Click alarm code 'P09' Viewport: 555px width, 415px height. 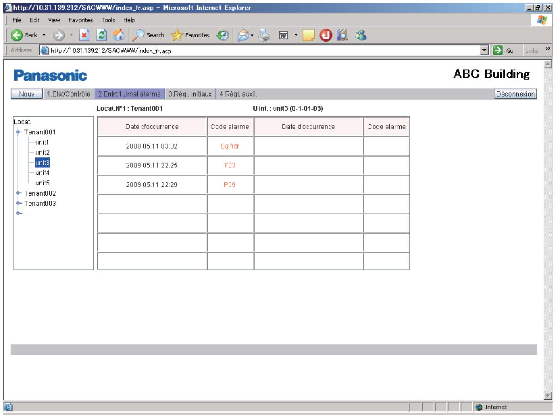pos(230,185)
